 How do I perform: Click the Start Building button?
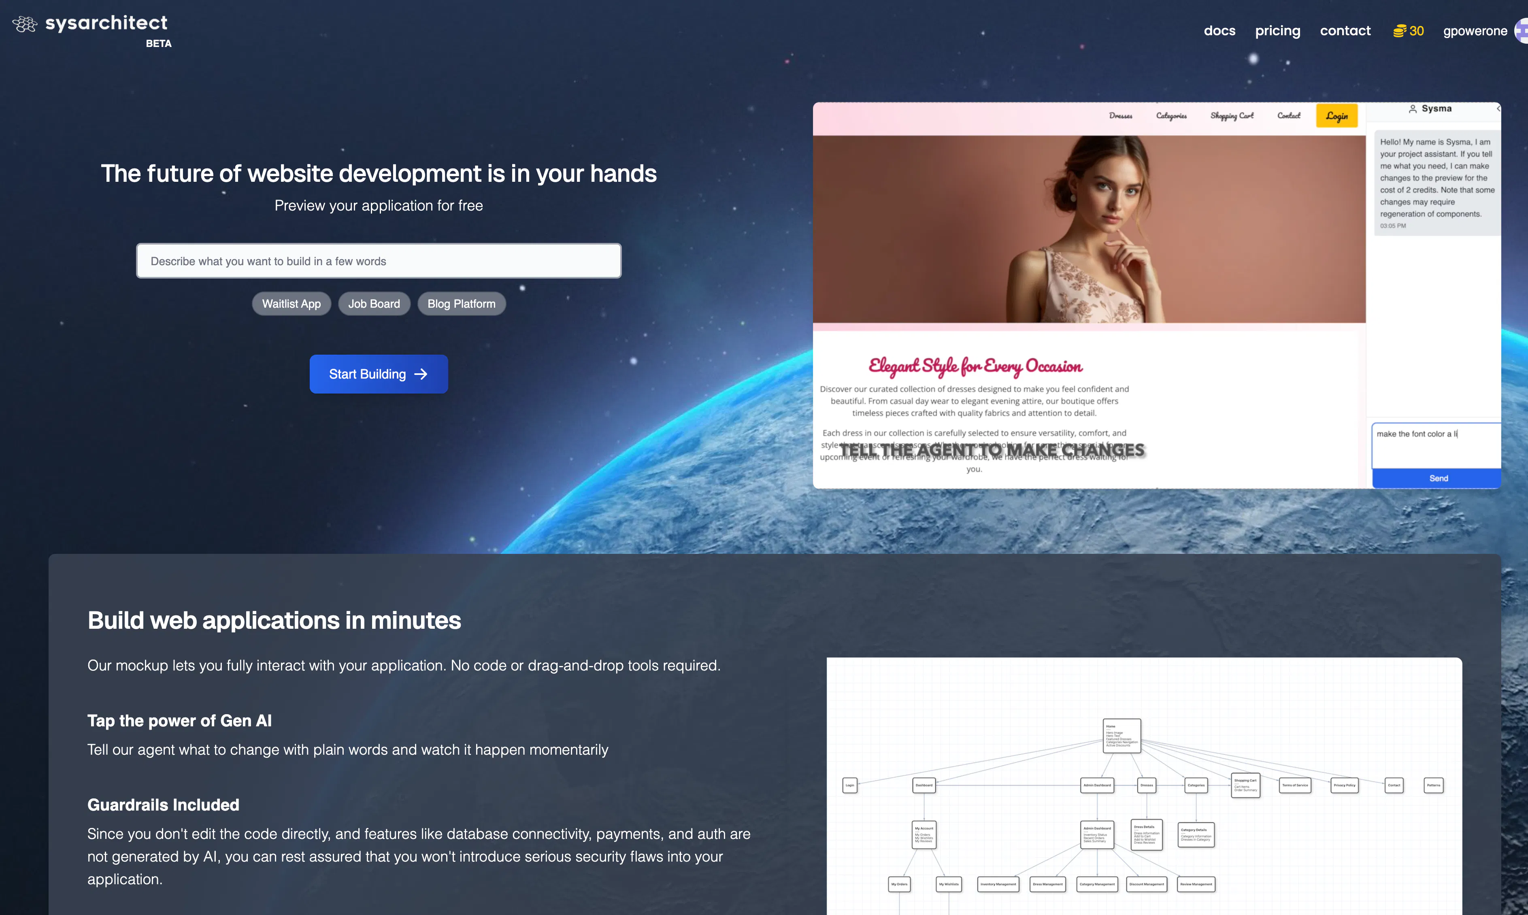tap(379, 374)
